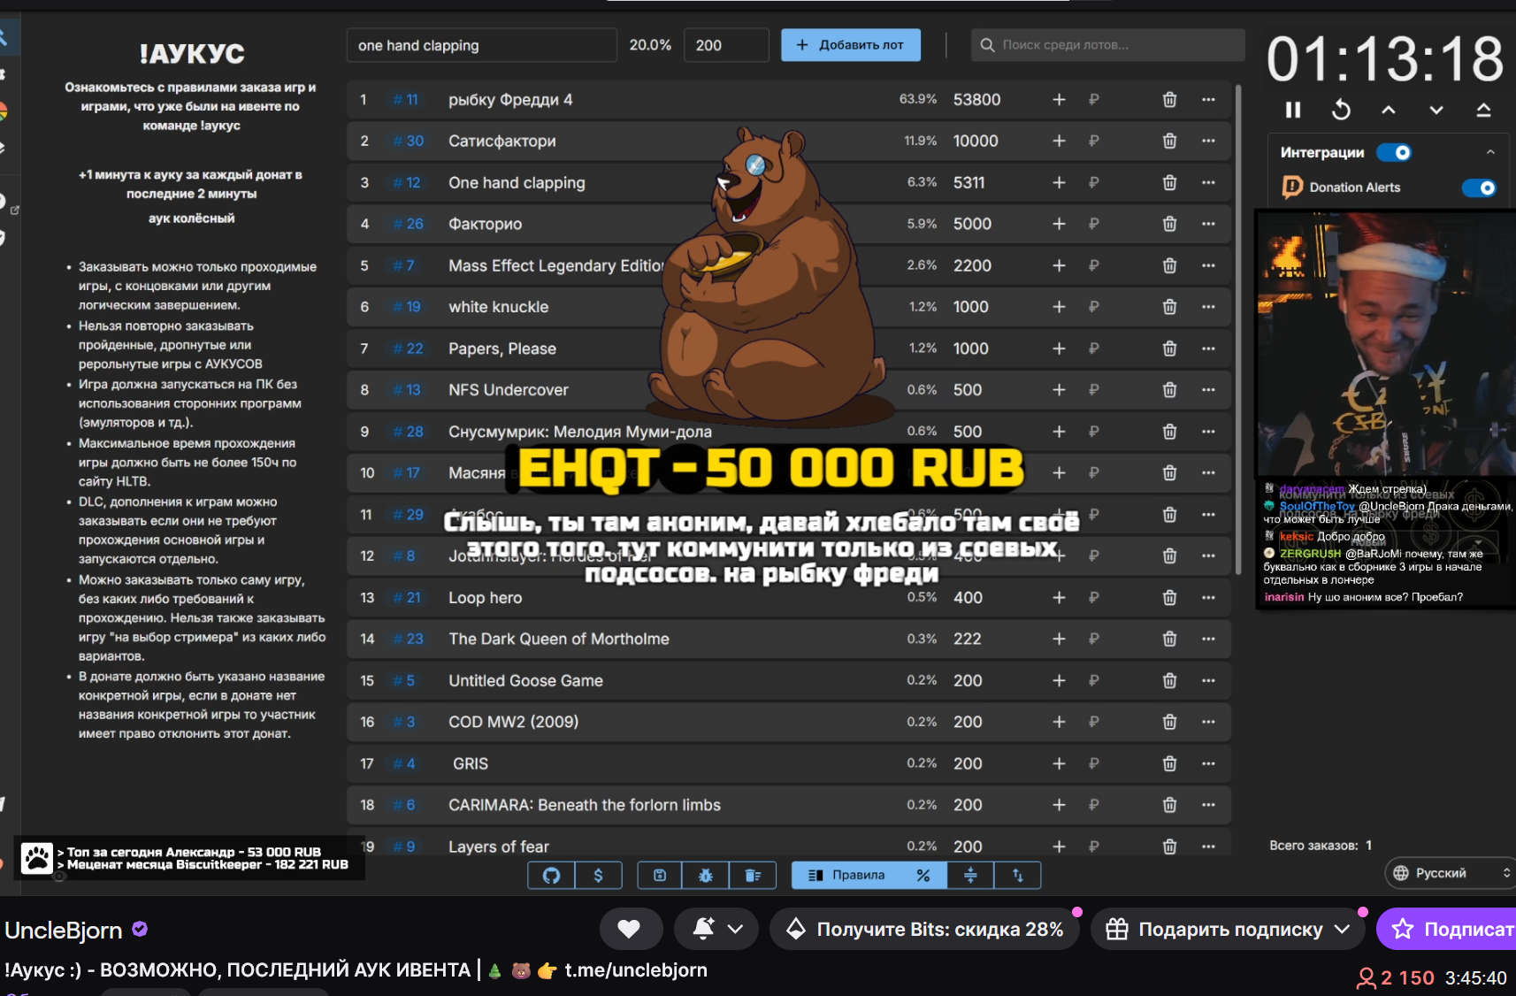Select the рыбку Фредди 4 lot name
This screenshot has height=996, width=1516.
(x=510, y=100)
